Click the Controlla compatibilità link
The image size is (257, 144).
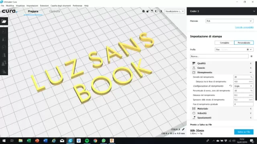pyautogui.click(x=244, y=27)
